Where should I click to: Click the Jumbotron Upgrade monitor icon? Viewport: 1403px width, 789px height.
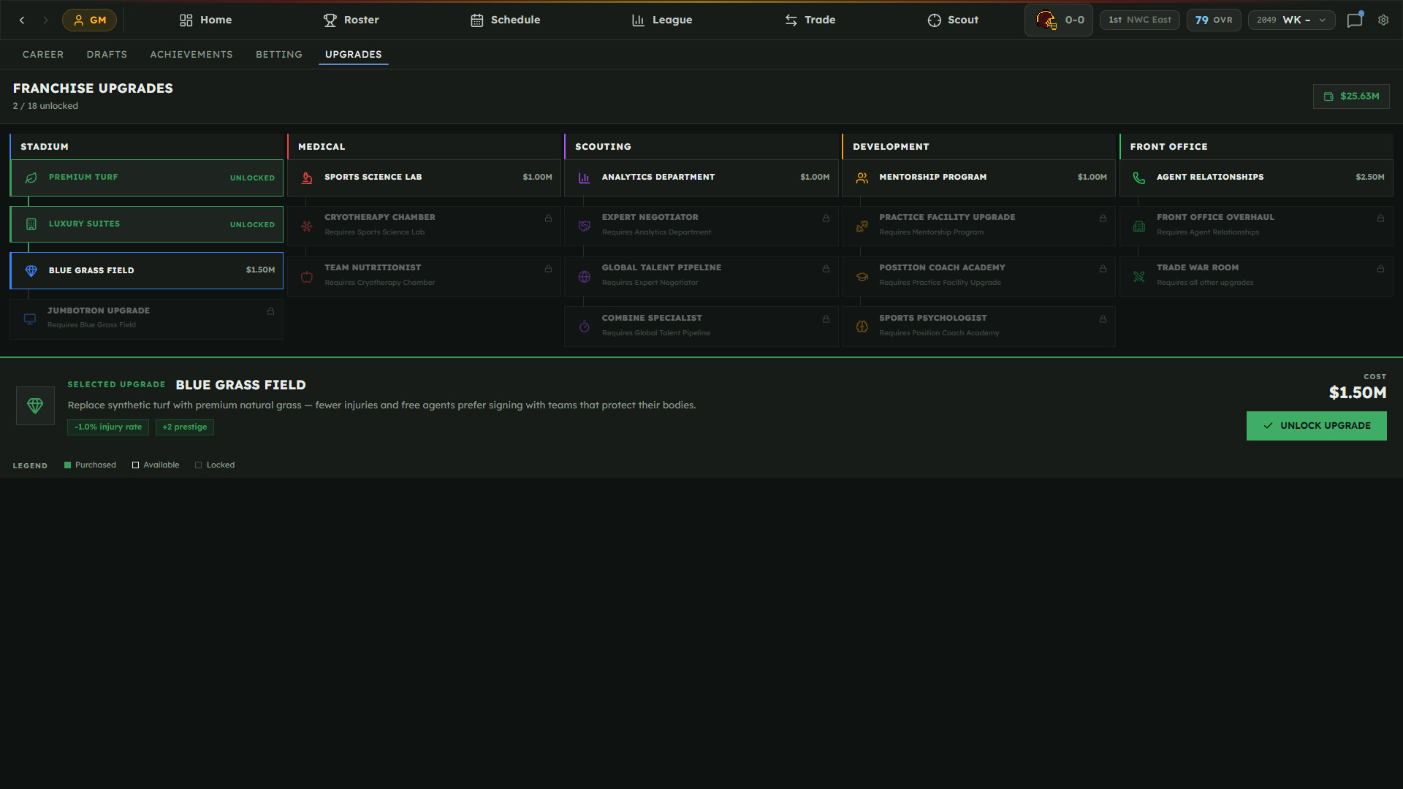tap(30, 319)
